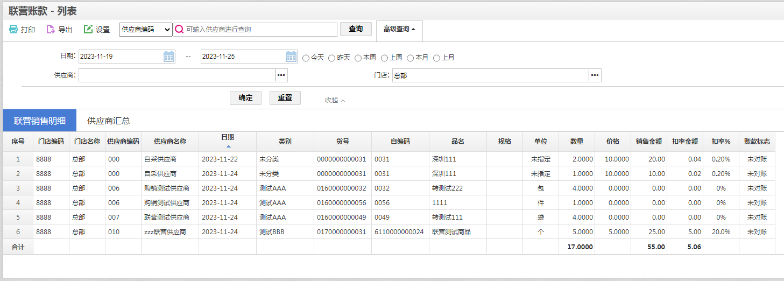
Task: Click 货号 cell 0160000000049
Action: [x=343, y=217]
